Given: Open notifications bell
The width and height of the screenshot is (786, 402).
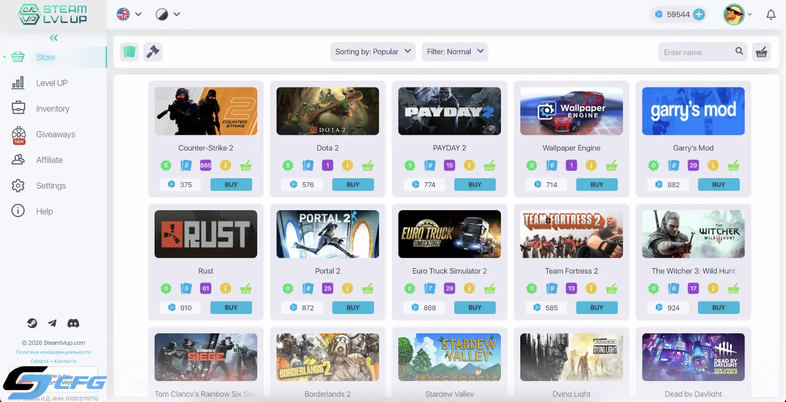Looking at the screenshot, I should pos(771,15).
